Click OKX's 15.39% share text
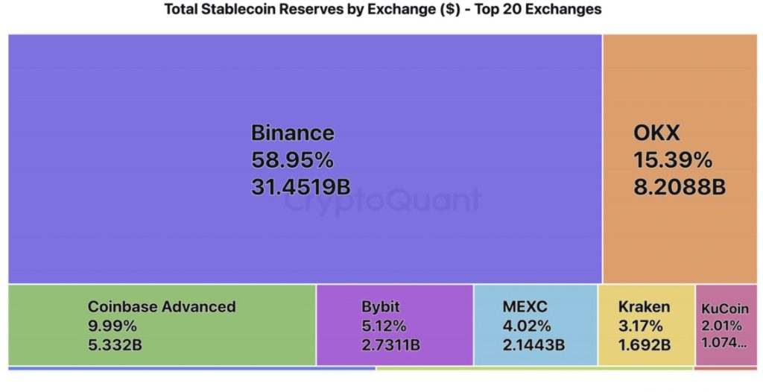The image size is (763, 392). (673, 160)
